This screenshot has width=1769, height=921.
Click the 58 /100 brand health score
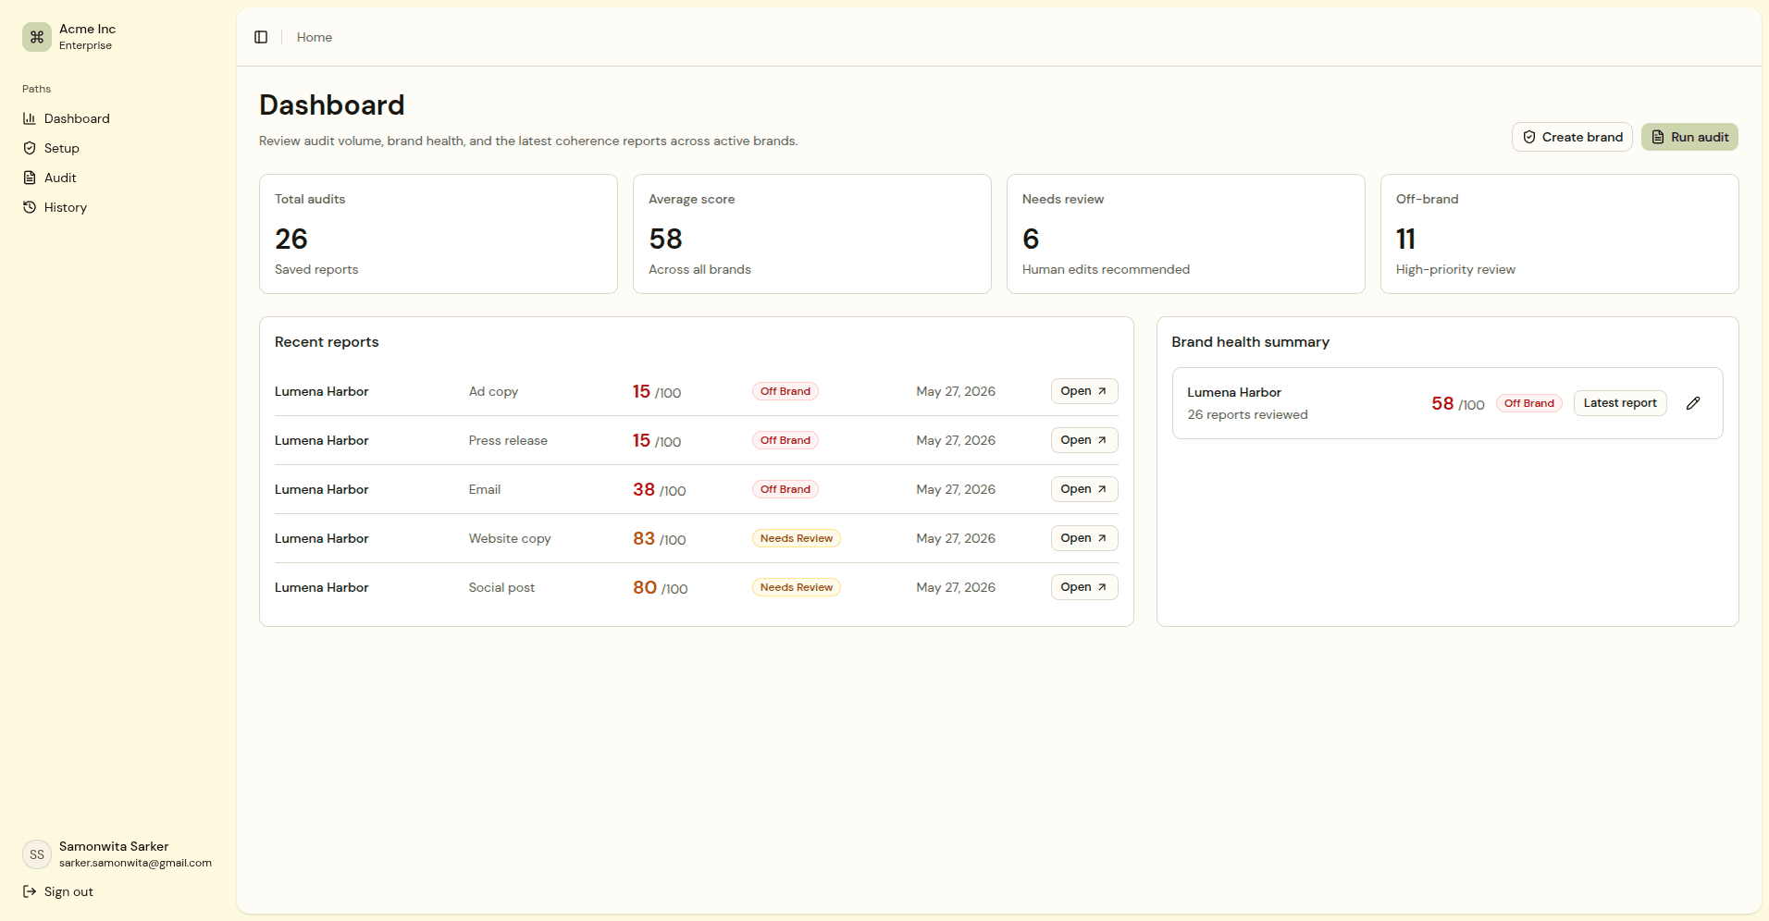point(1458,403)
